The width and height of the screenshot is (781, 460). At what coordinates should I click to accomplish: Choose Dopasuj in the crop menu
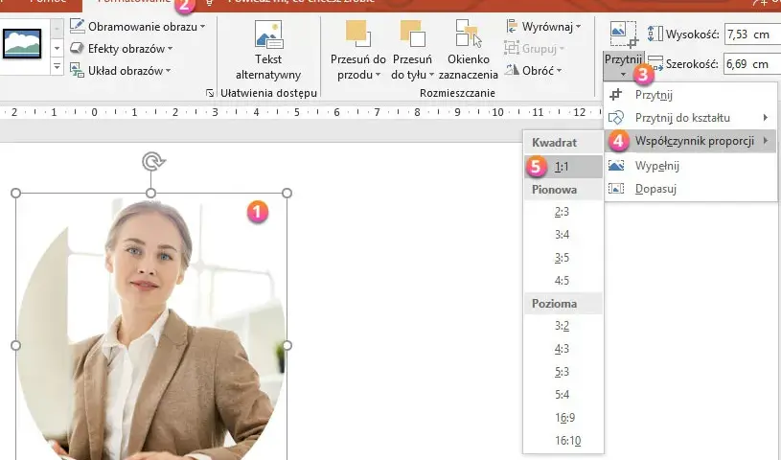690,189
